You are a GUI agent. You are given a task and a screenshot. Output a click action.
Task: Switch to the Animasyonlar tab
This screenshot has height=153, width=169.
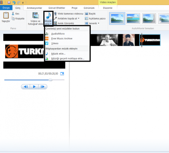click(x=34, y=8)
